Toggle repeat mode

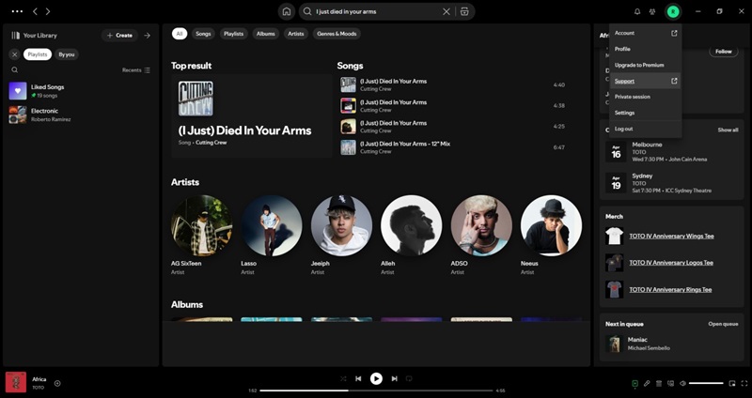[x=409, y=378]
